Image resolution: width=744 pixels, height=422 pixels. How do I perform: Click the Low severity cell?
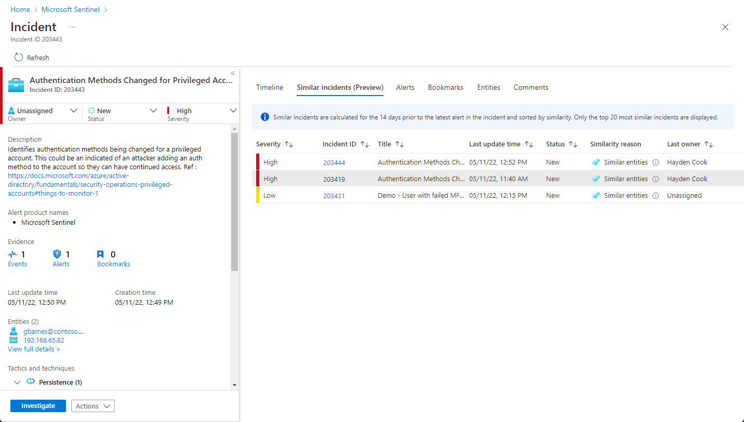coord(270,196)
